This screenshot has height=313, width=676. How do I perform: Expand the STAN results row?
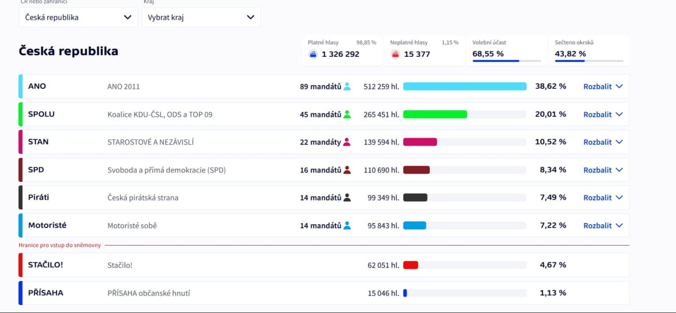click(603, 142)
